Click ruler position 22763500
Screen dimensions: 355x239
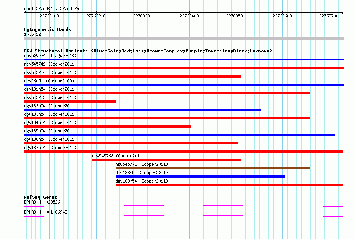coord(235,16)
